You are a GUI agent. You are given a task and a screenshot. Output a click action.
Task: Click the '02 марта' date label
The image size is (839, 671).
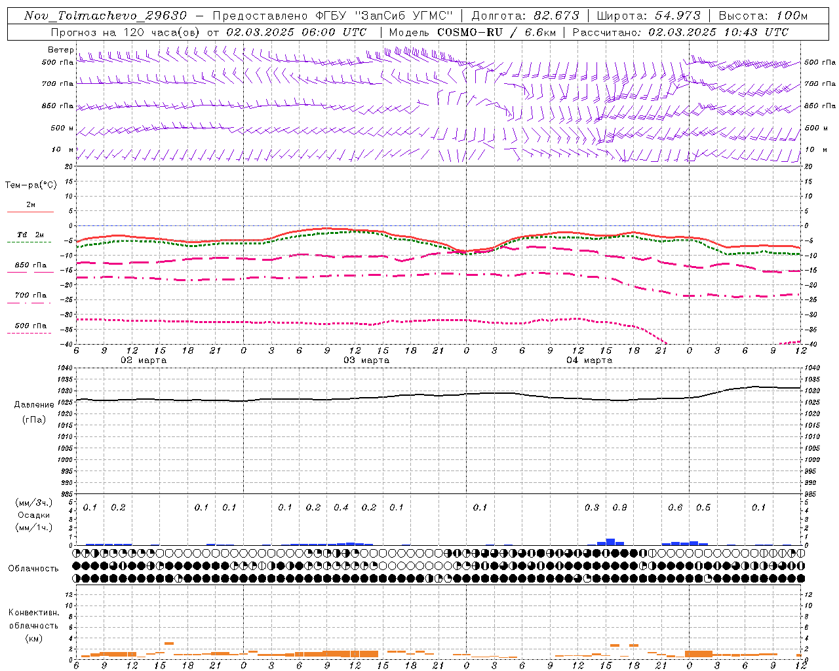click(144, 360)
